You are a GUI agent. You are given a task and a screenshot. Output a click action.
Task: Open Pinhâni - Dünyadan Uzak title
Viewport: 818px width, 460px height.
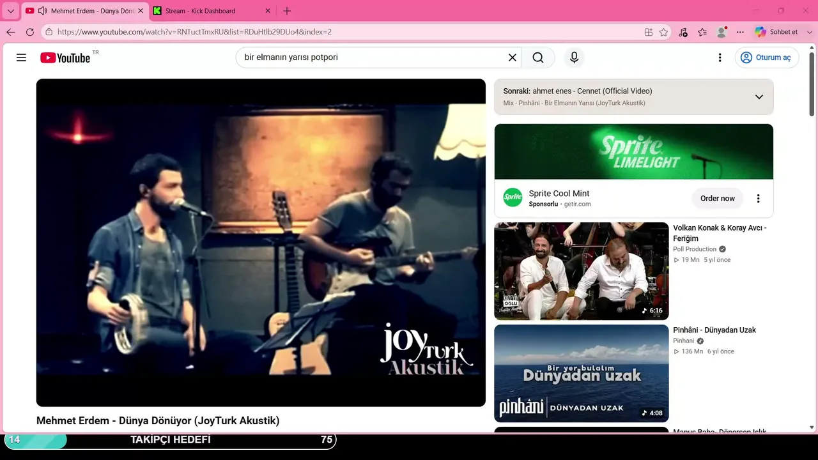714,330
